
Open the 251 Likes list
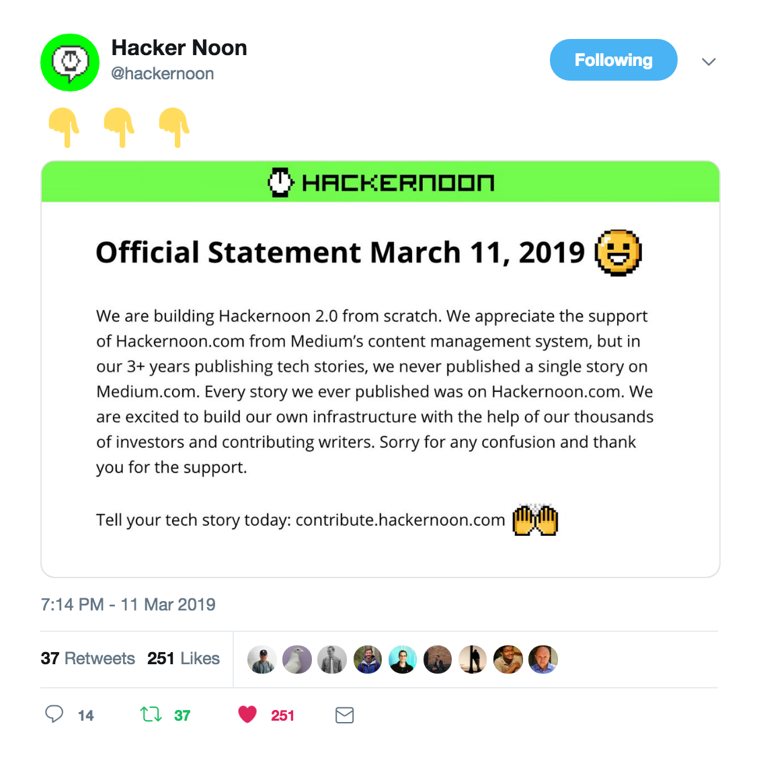tap(184, 659)
